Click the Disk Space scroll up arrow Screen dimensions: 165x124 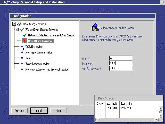point(161,109)
